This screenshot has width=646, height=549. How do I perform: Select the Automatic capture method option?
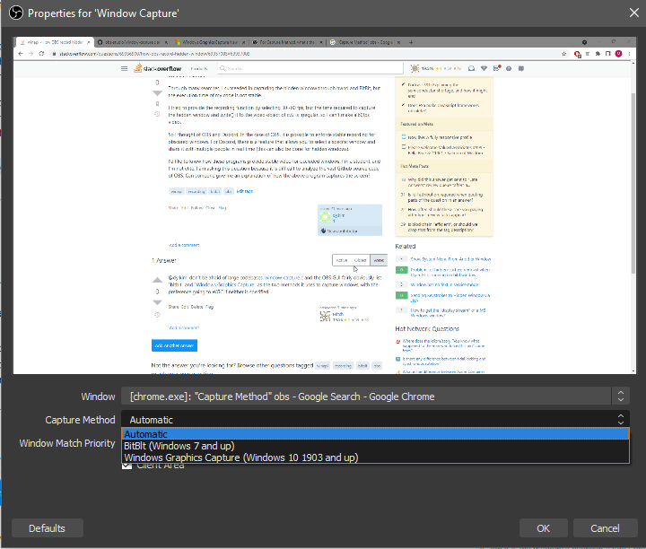point(375,434)
